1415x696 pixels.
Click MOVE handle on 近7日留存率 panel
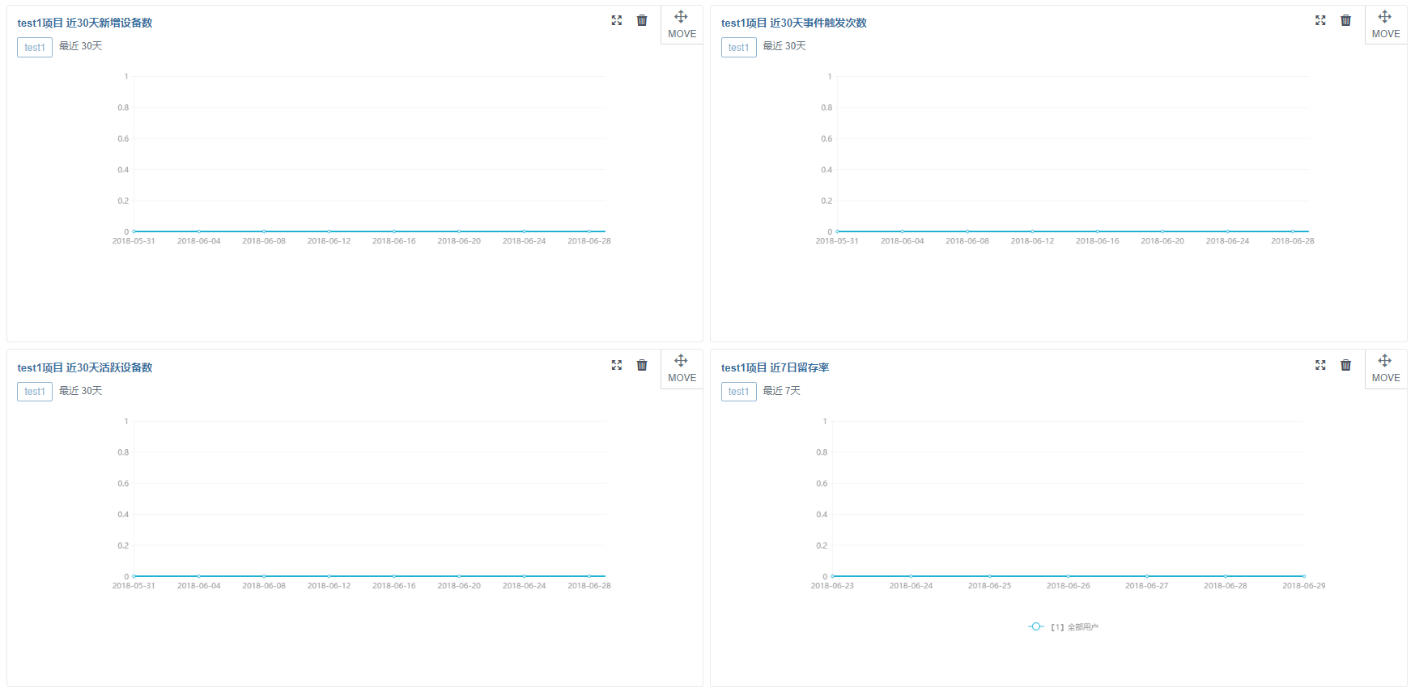tap(1386, 369)
